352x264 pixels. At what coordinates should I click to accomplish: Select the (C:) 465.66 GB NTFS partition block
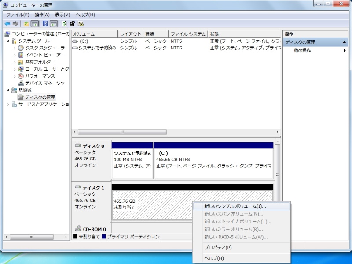213,163
